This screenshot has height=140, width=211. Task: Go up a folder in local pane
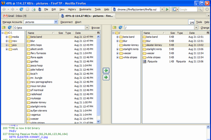[x=4, y=28]
